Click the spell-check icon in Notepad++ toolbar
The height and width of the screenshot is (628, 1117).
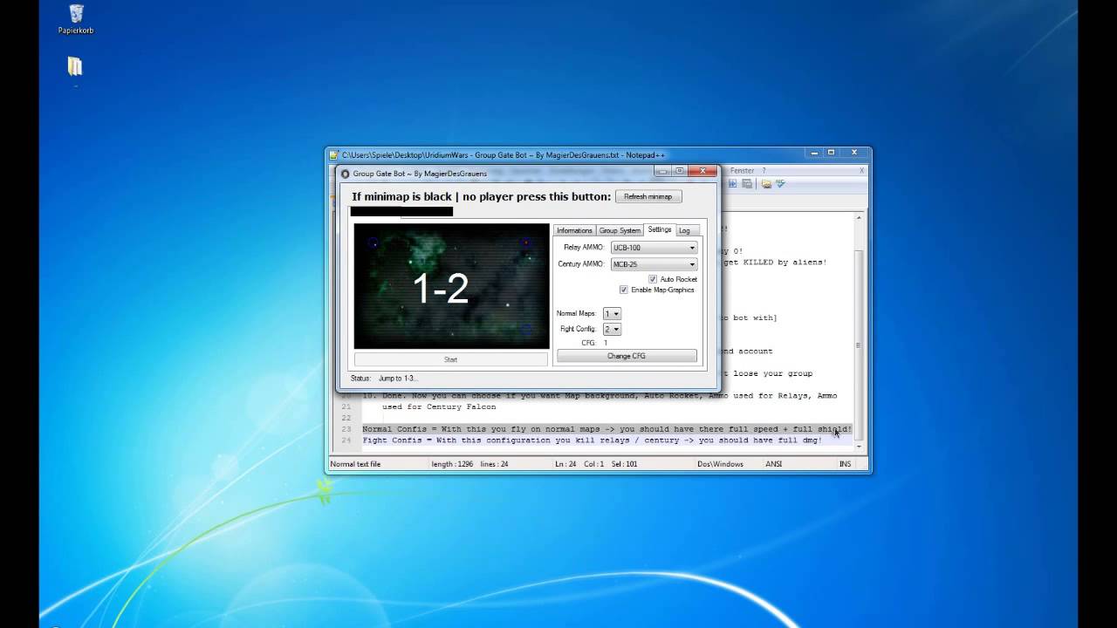pos(780,184)
